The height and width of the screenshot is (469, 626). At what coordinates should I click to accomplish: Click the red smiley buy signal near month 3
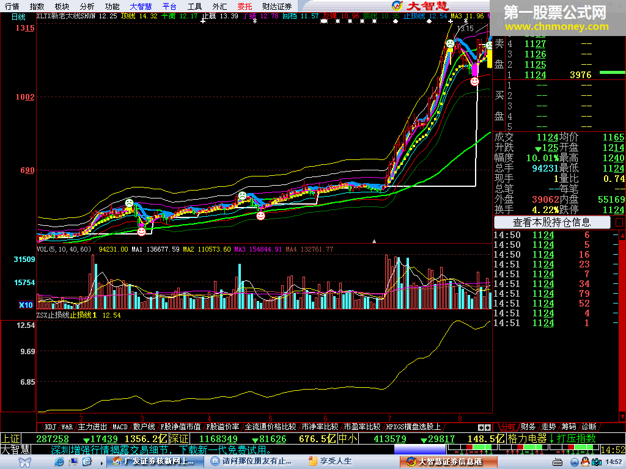click(x=141, y=231)
